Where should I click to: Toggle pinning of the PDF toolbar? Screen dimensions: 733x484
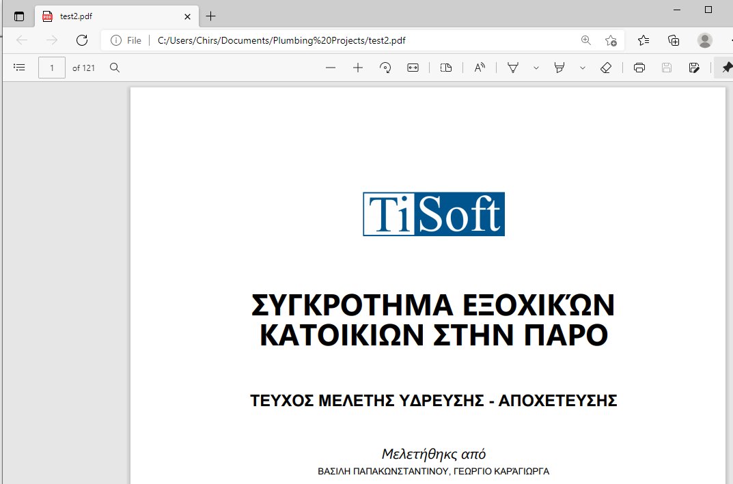coord(726,67)
